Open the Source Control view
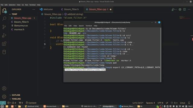 [4, 27]
